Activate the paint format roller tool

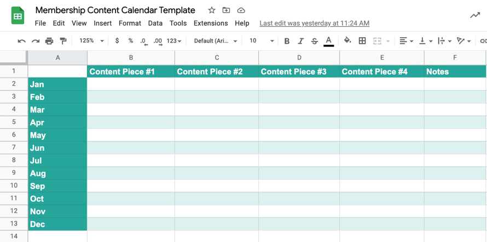tap(63, 41)
